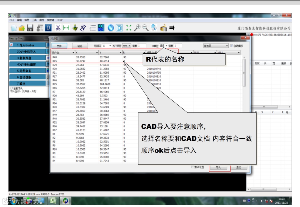
Task: Click the 粘贴 paste button
Action: [80, 46]
